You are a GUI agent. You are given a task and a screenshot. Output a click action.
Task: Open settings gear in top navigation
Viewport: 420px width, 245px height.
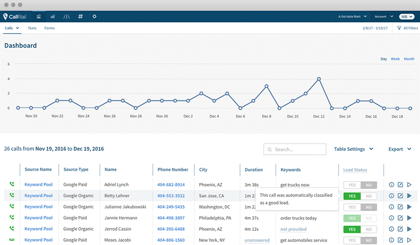click(94, 17)
